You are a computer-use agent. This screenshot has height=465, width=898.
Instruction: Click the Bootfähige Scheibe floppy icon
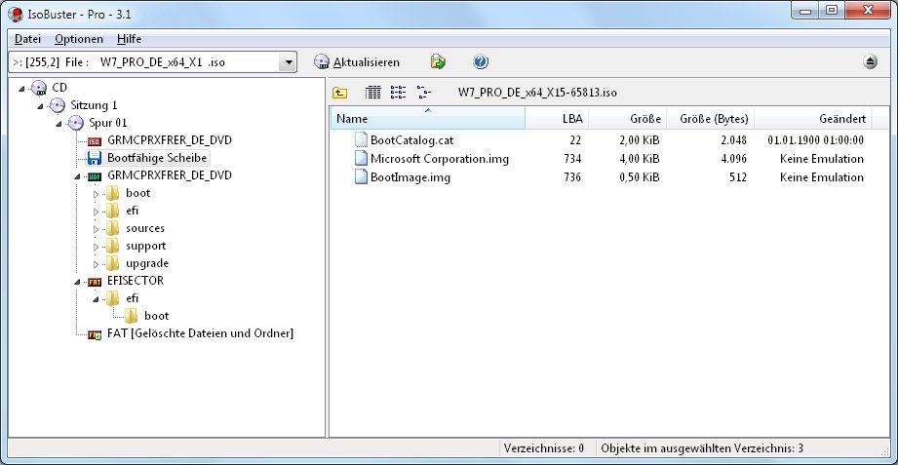[95, 158]
